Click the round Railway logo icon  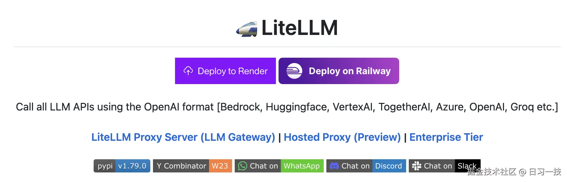(294, 71)
